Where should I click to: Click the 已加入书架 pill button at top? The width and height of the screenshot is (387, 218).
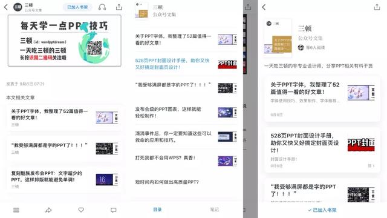pyautogui.click(x=77, y=7)
